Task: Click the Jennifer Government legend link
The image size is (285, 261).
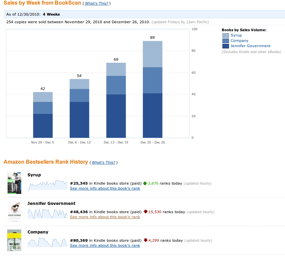Action: point(251,46)
